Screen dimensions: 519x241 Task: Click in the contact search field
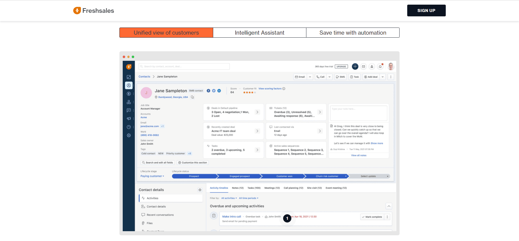pos(184,67)
